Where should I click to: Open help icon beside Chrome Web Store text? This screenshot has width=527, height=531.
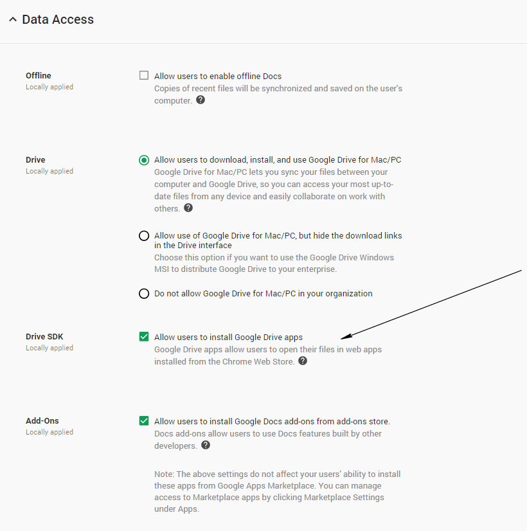click(x=303, y=361)
